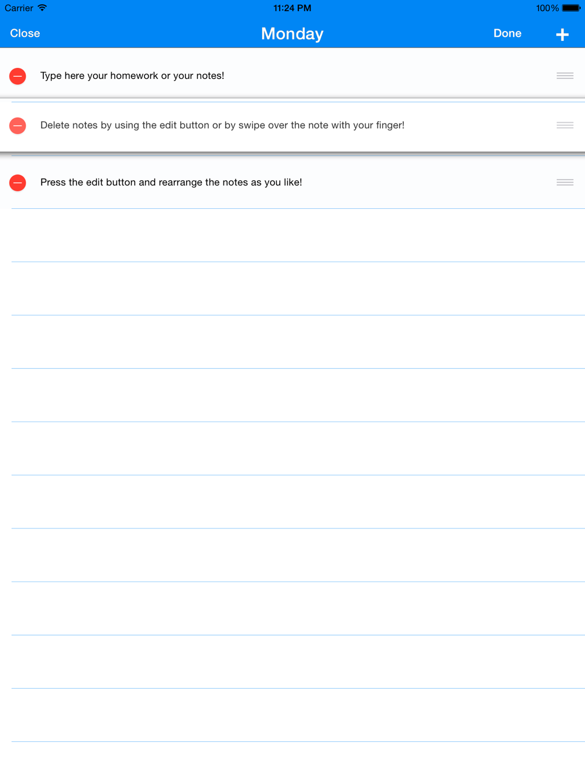Tap the plus icon to add note

point(562,35)
